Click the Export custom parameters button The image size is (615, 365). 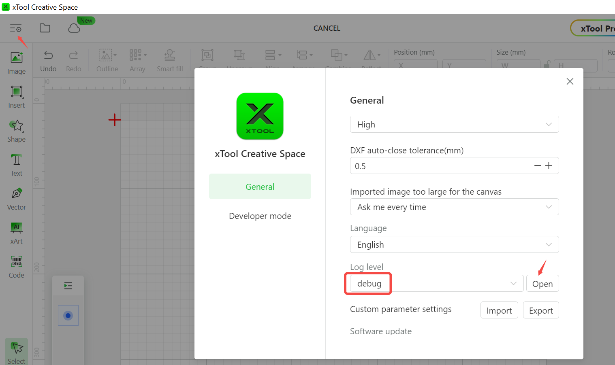point(541,310)
